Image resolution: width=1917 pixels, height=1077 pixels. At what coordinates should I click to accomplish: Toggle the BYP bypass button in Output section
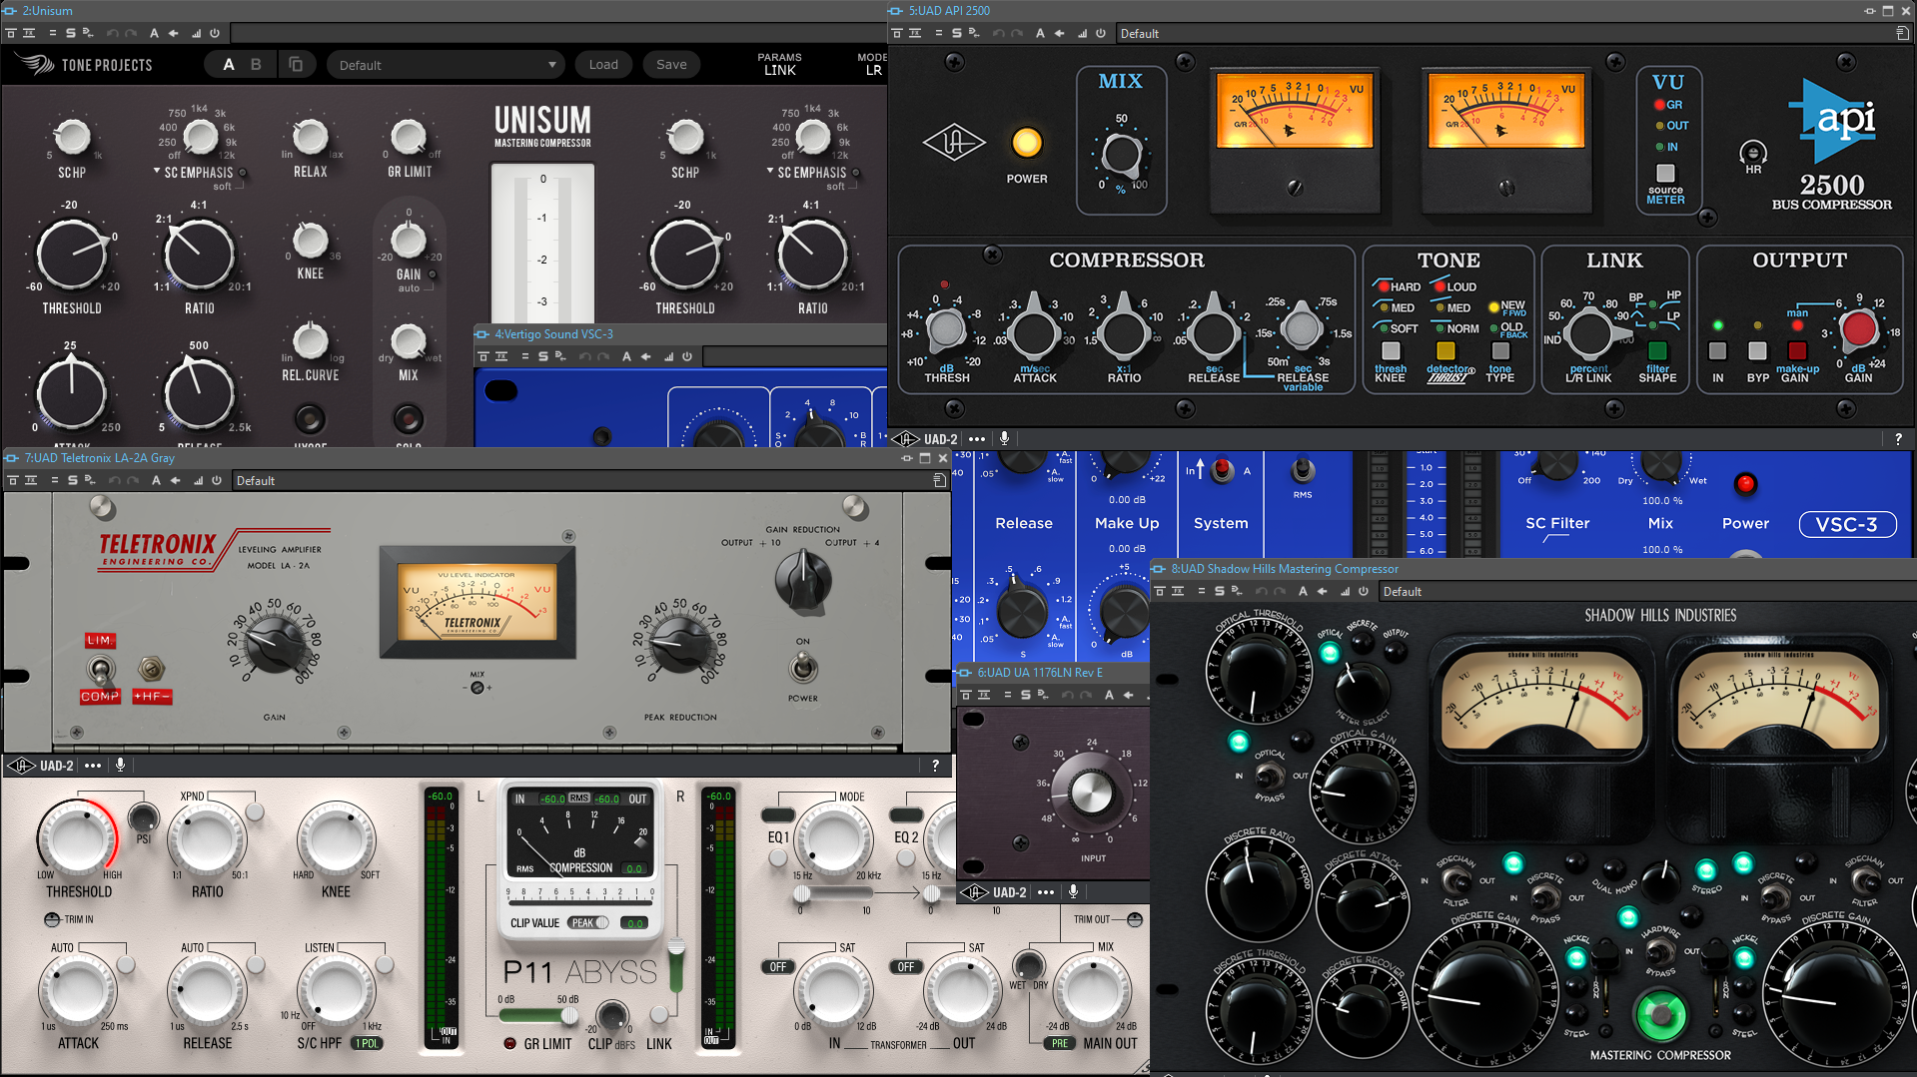click(1757, 351)
